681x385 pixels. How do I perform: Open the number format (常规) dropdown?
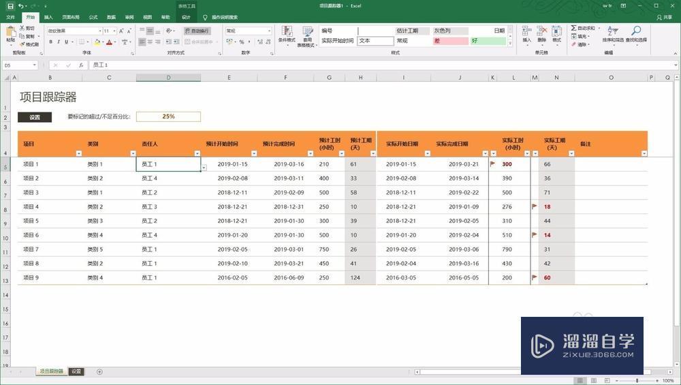[269, 31]
